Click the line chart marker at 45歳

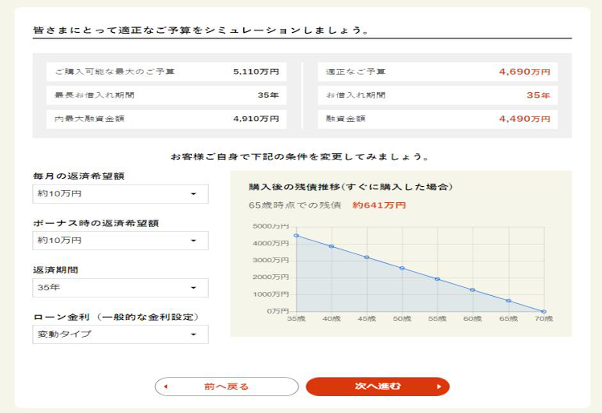(x=367, y=257)
